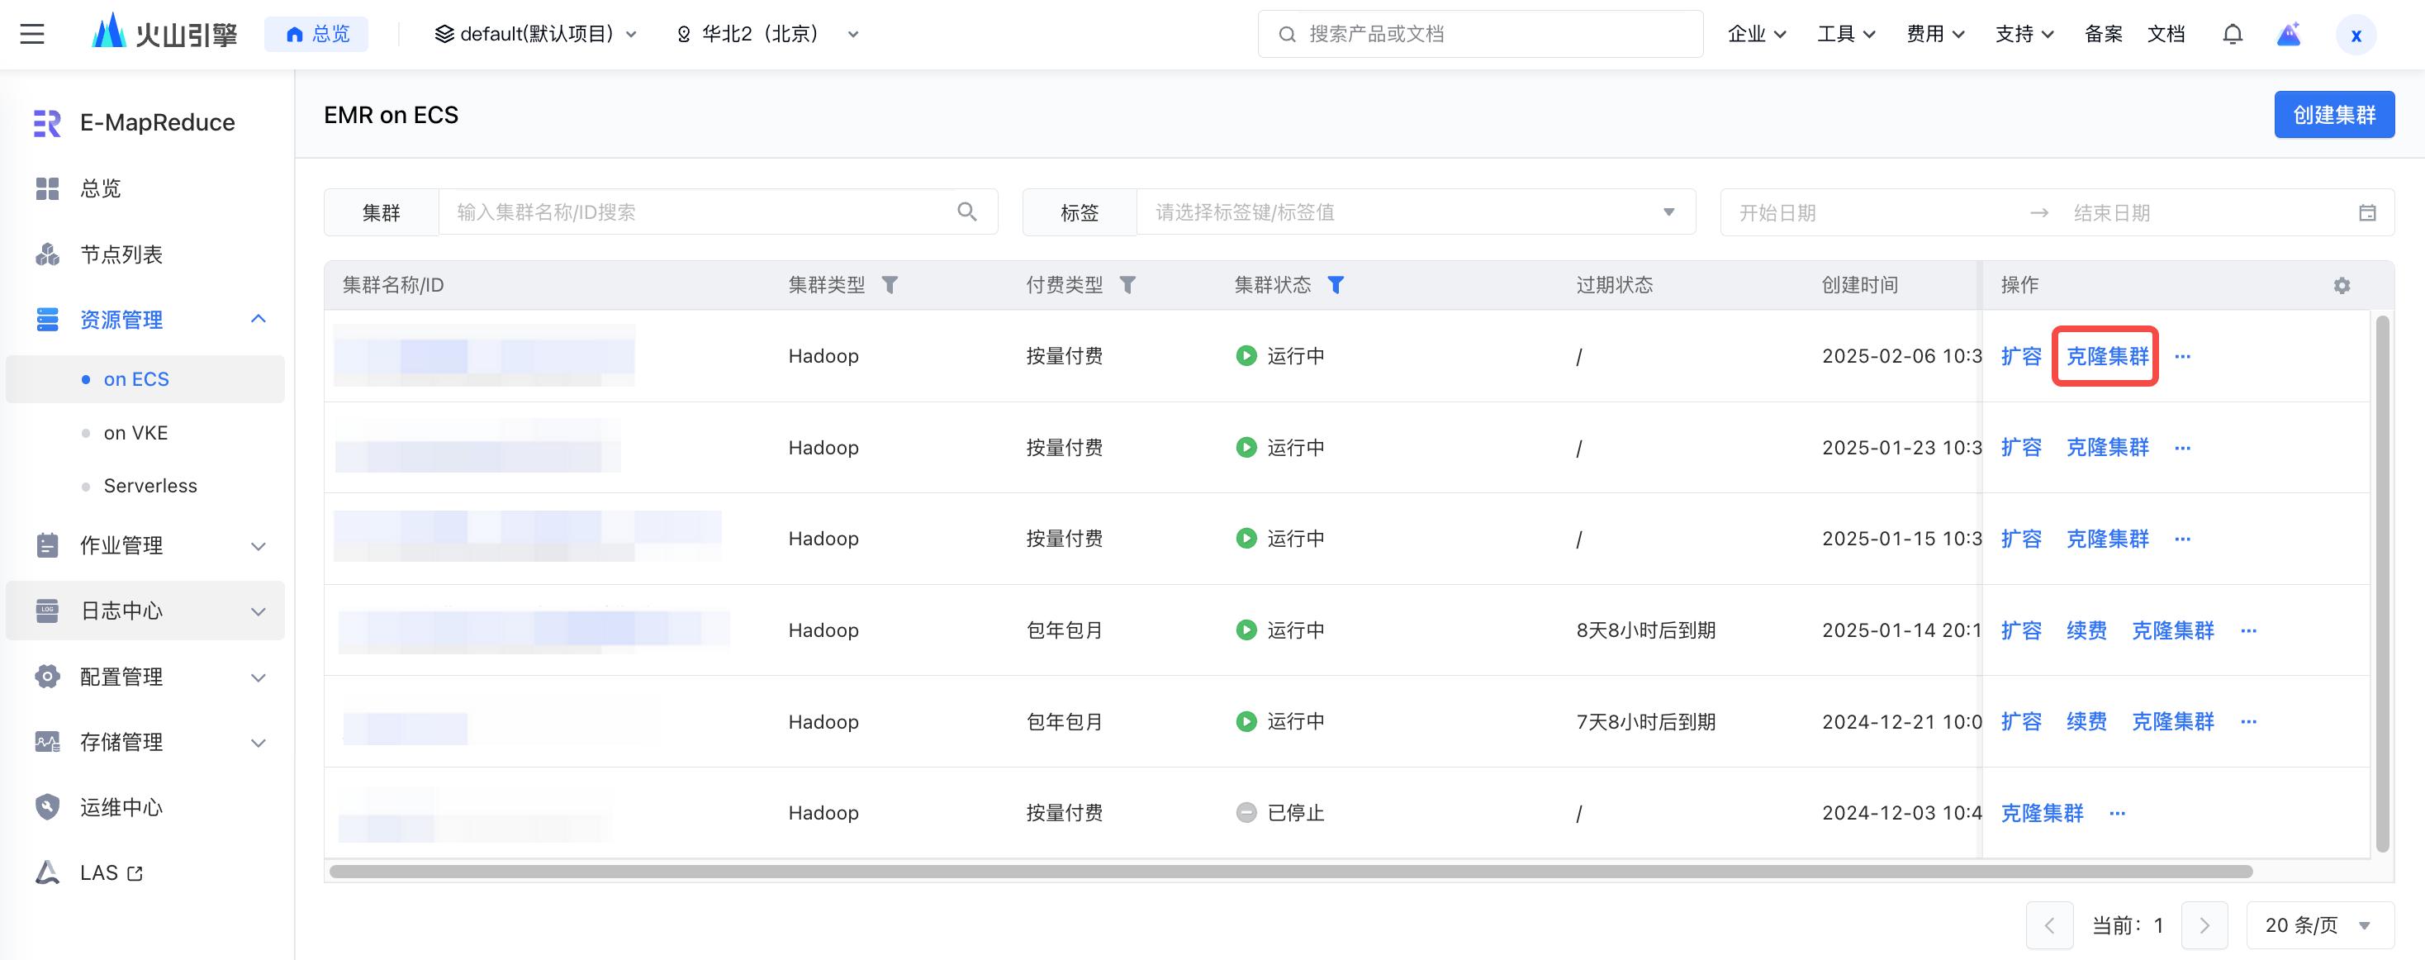
Task: Focus the product or document search box
Action: coord(1480,35)
